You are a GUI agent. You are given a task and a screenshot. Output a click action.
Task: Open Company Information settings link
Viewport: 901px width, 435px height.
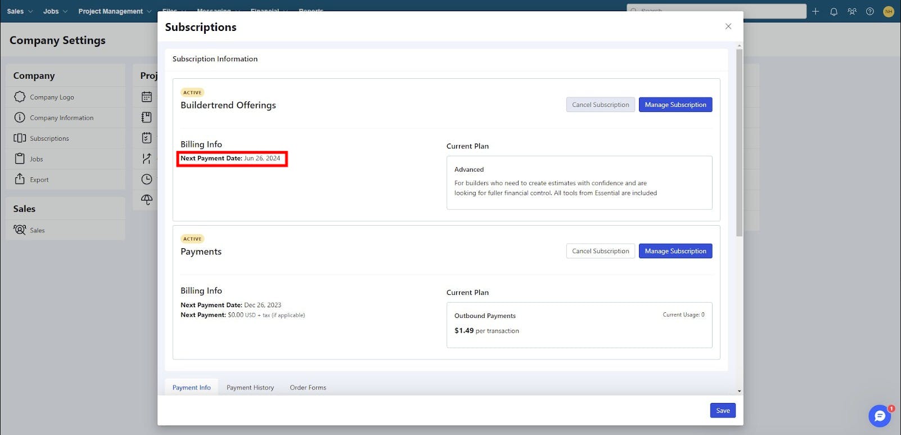click(x=62, y=118)
